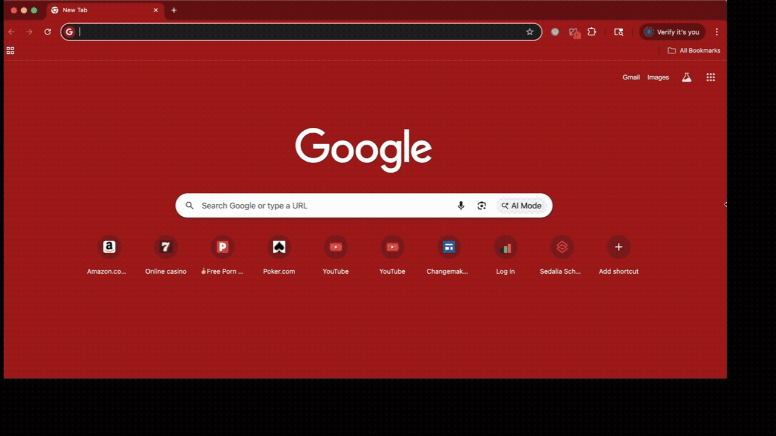
Task: Click Verify it's you profile button
Action: click(672, 32)
